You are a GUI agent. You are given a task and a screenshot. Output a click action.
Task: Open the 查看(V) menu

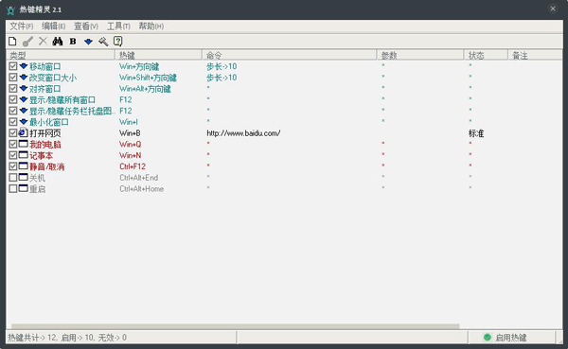[86, 26]
